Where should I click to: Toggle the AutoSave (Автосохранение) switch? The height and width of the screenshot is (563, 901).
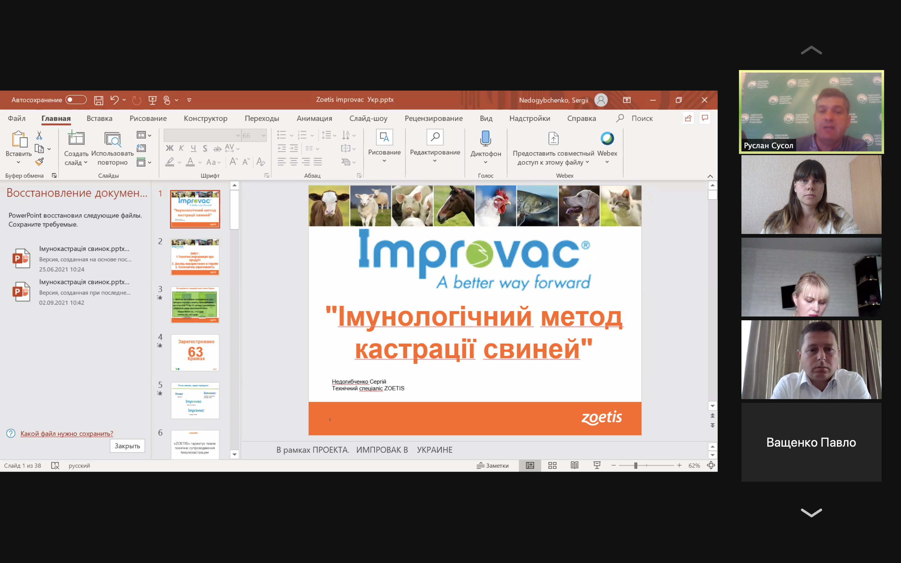76,100
